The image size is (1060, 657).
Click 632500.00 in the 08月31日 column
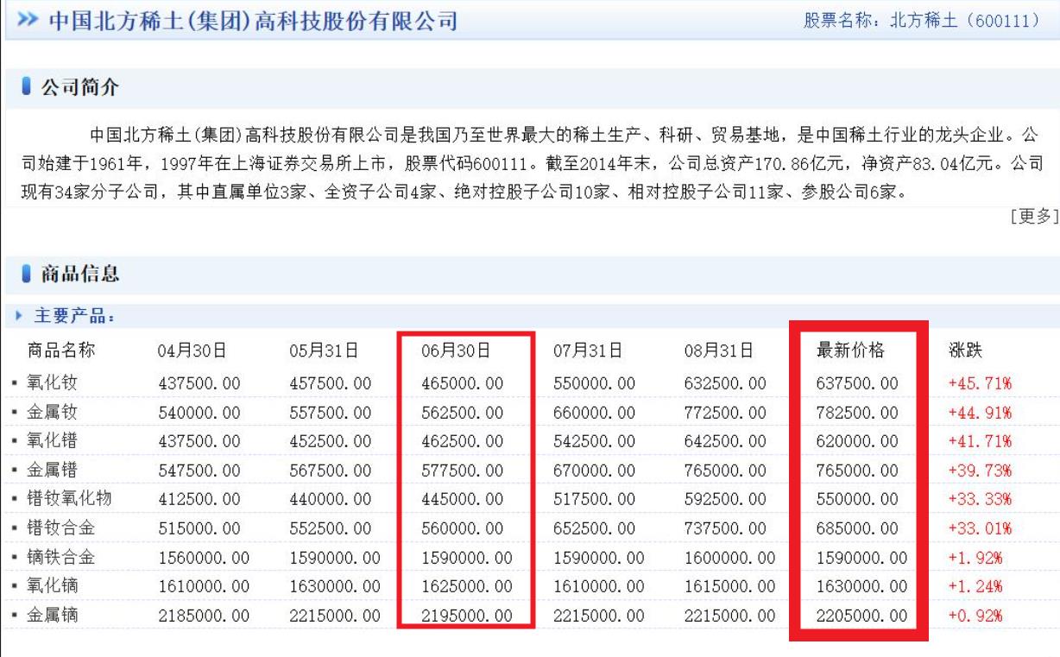tap(725, 383)
